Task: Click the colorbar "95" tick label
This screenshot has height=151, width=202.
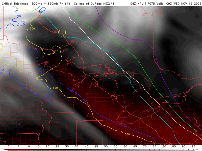Action: tap(193, 146)
